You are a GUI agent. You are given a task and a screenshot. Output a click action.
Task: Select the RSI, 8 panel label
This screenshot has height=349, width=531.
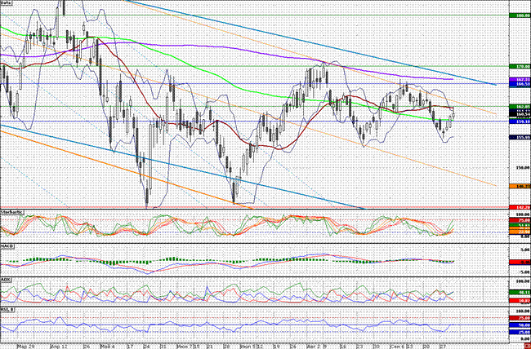[x=6, y=309]
